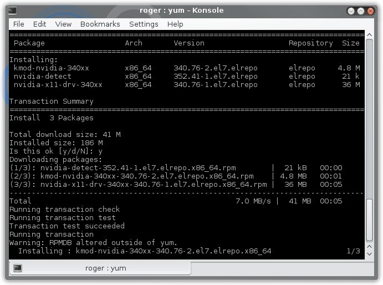
Task: Click the 'Installing:' line
Action: pyautogui.click(x=33, y=60)
